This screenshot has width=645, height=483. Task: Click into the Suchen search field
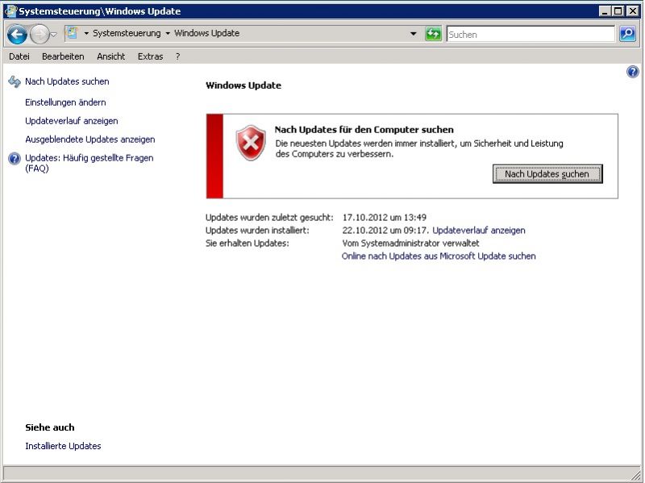pyautogui.click(x=530, y=35)
